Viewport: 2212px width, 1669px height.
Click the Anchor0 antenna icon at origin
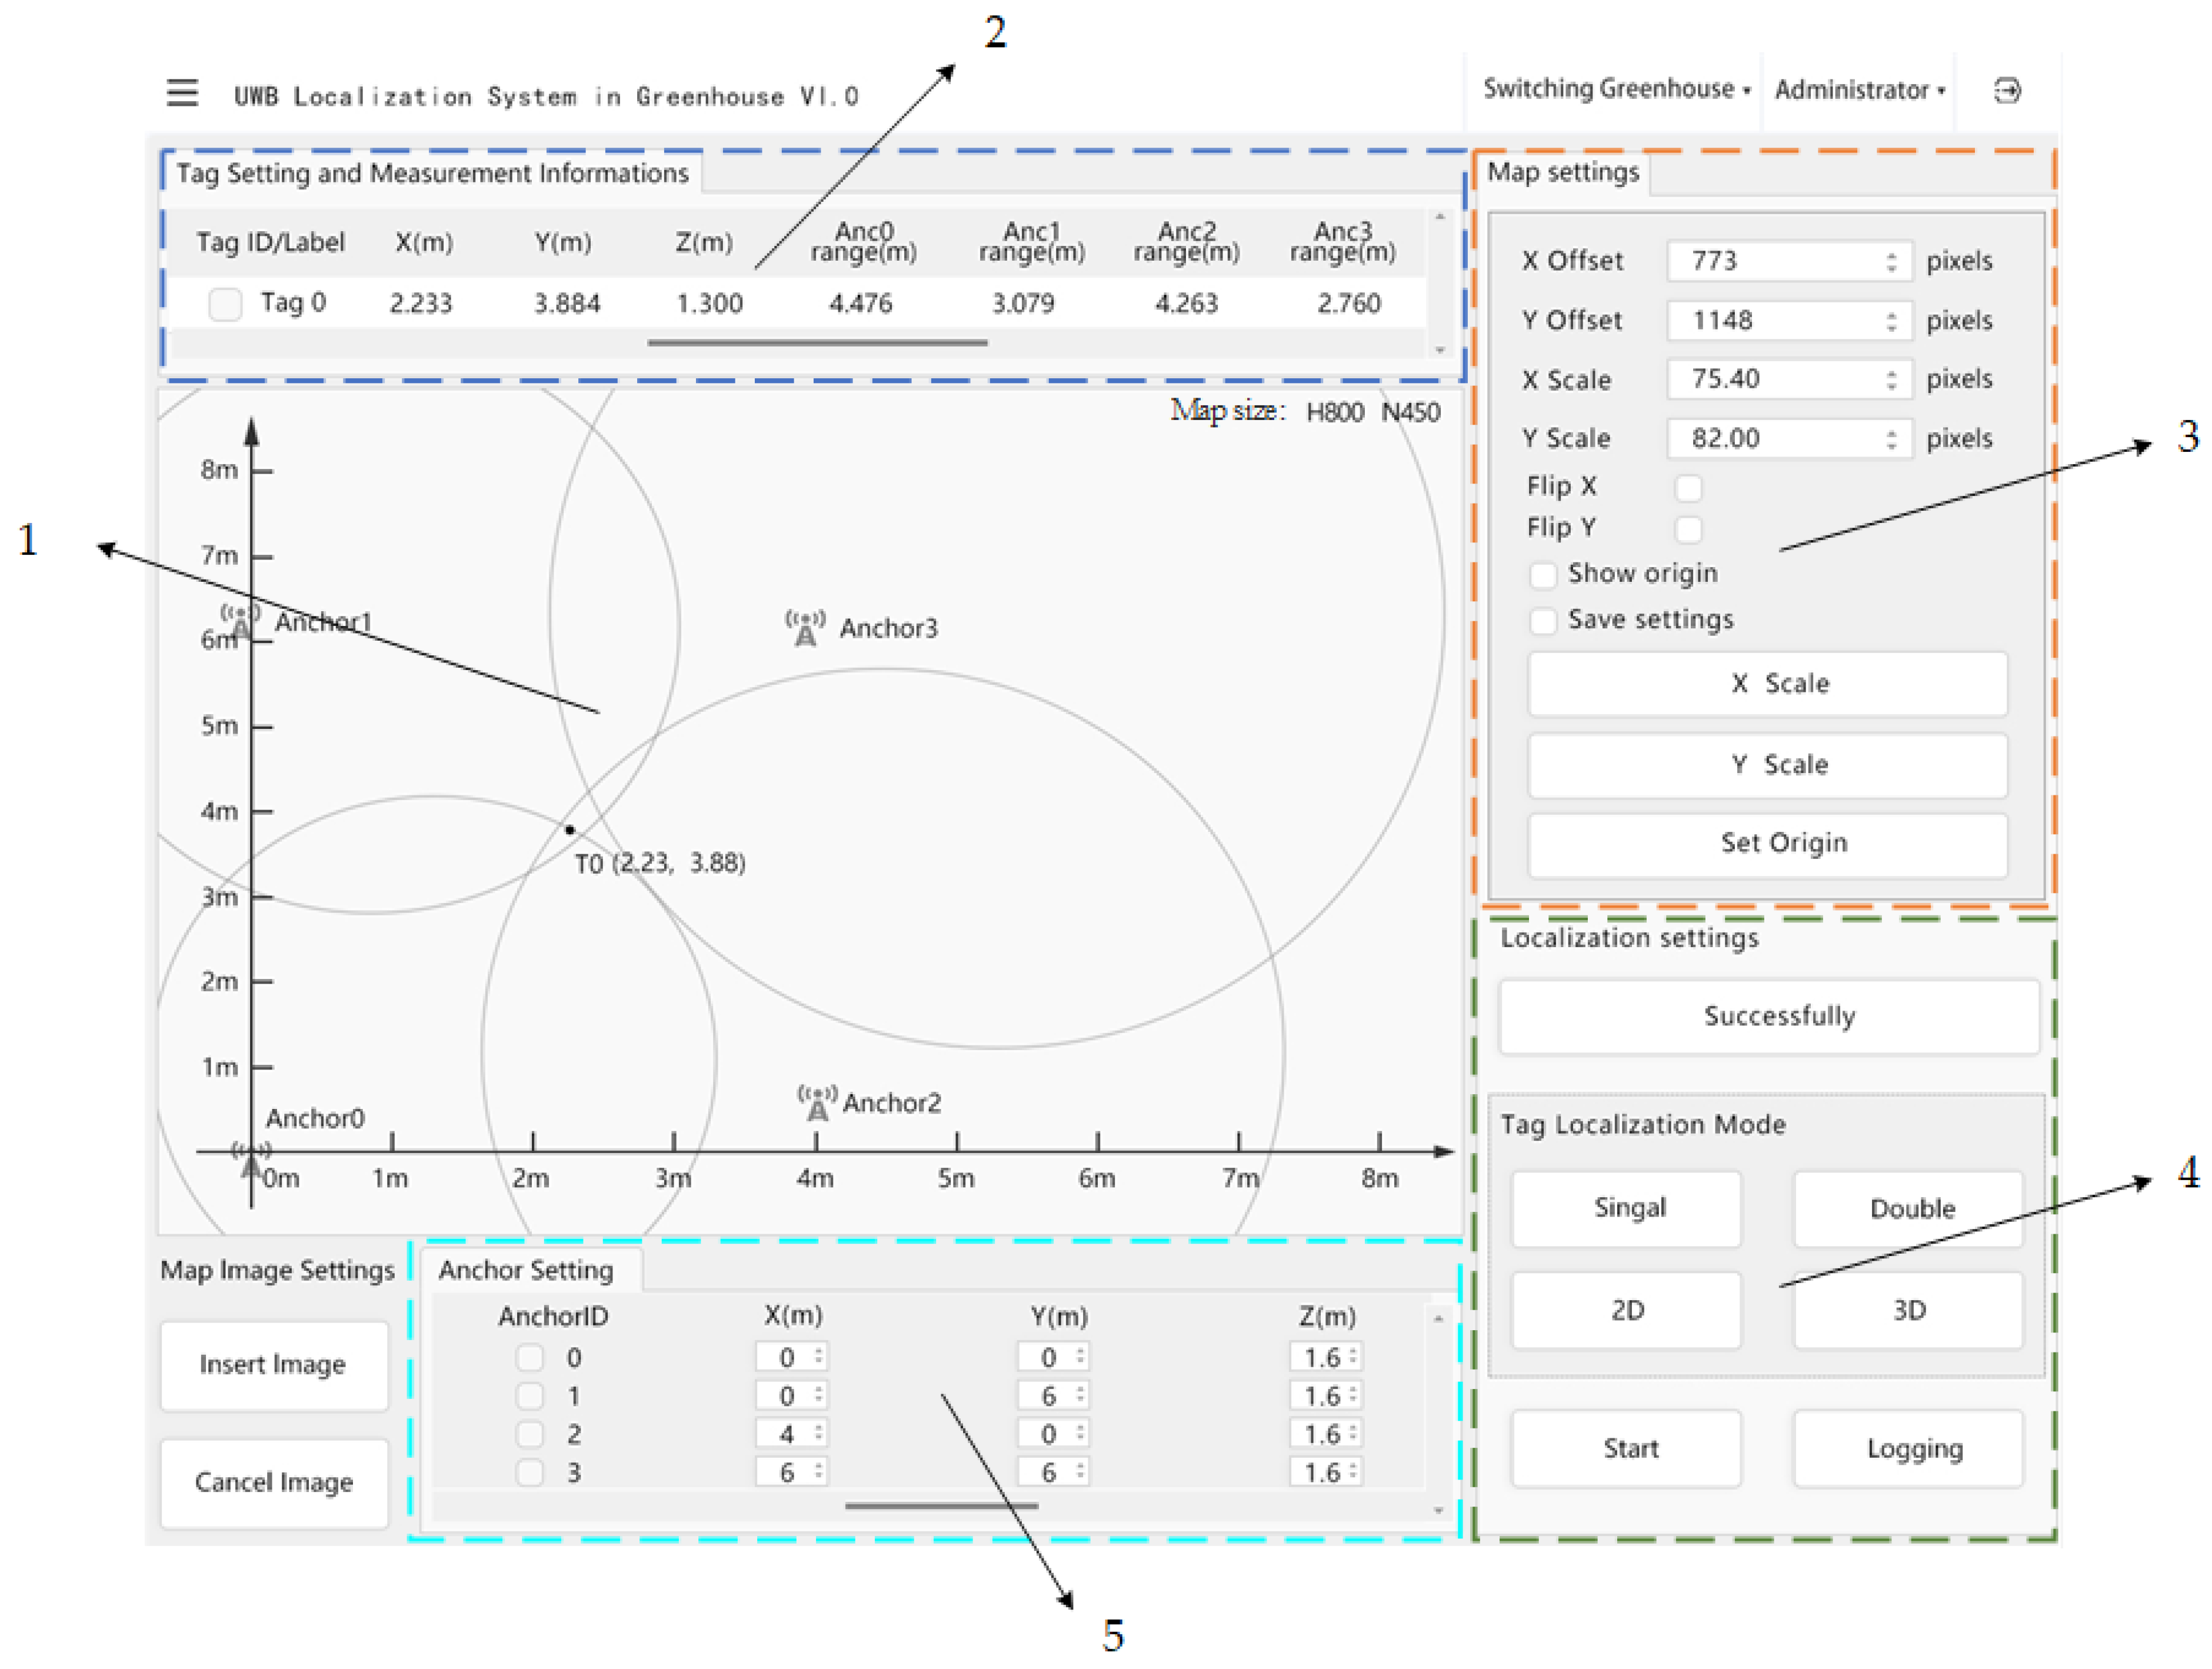[x=251, y=1160]
